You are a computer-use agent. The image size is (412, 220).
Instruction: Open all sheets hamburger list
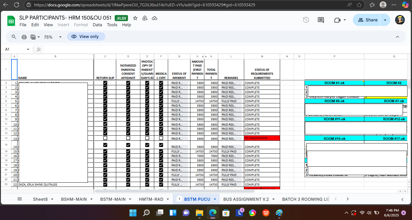[x=20, y=199]
